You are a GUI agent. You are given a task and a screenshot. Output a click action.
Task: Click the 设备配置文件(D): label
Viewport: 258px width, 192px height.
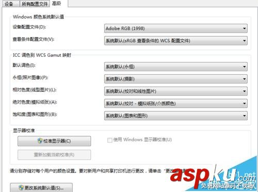click(x=29, y=27)
